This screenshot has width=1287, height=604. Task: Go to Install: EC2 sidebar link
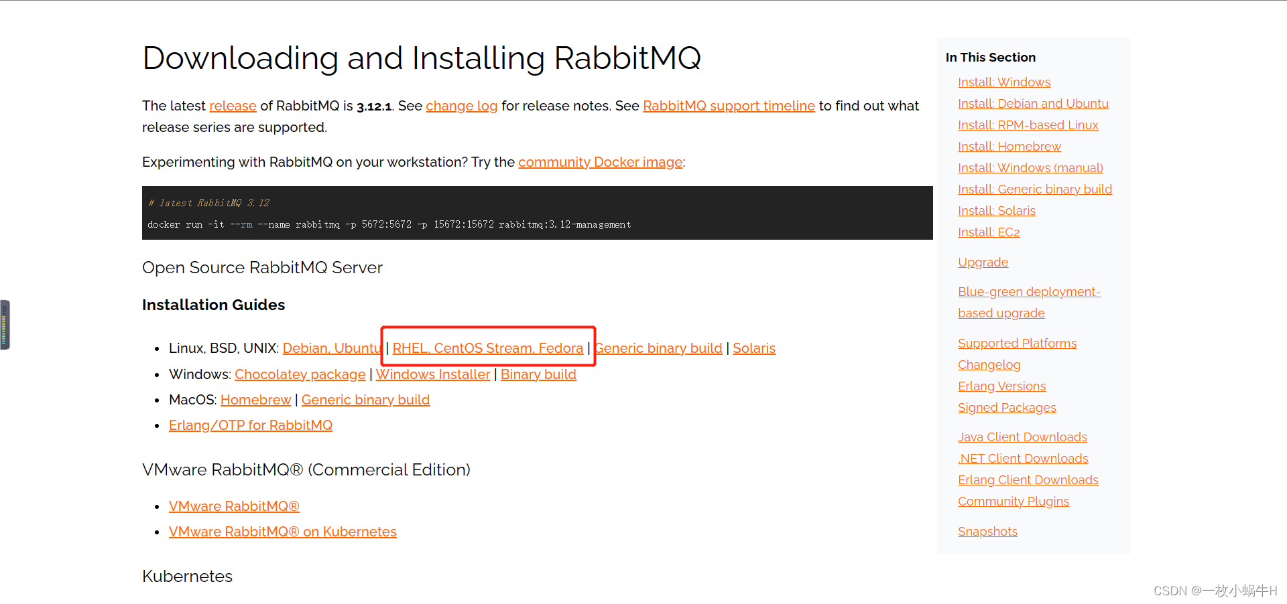click(989, 232)
